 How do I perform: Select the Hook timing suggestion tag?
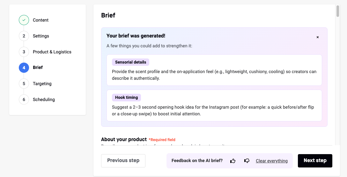[x=126, y=98]
